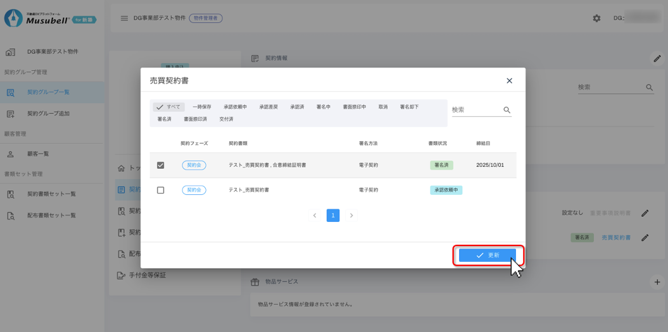Viewport: 668px width, 332px height.
Task: Click the search magnifier icon in dialog
Action: [507, 110]
